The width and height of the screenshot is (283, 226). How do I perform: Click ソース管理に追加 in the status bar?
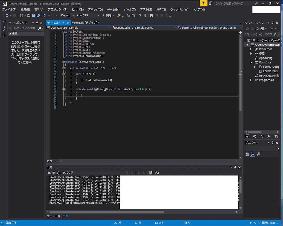pyautogui.click(x=264, y=223)
